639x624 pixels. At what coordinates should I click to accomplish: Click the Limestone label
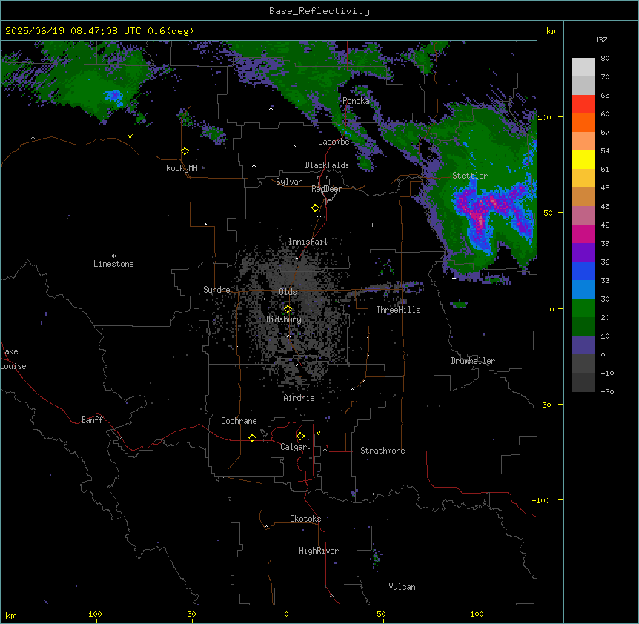point(113,264)
